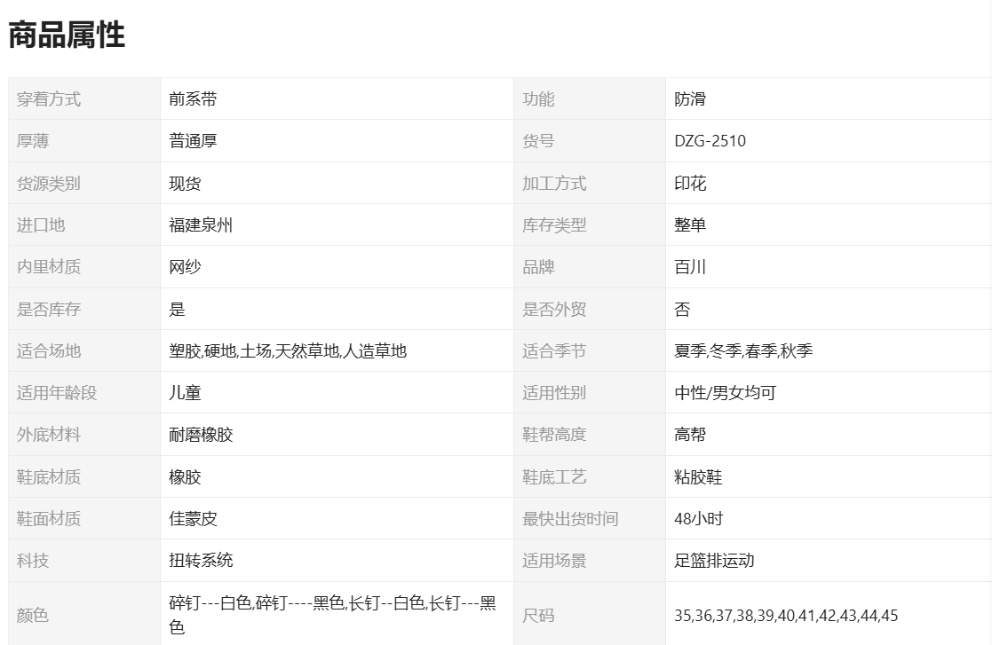Click the 商品属性 heading
This screenshot has width=992, height=645.
click(x=67, y=35)
